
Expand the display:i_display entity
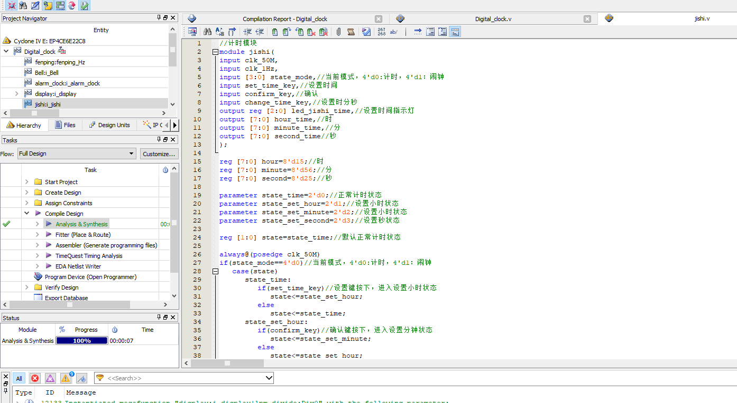tap(17, 93)
